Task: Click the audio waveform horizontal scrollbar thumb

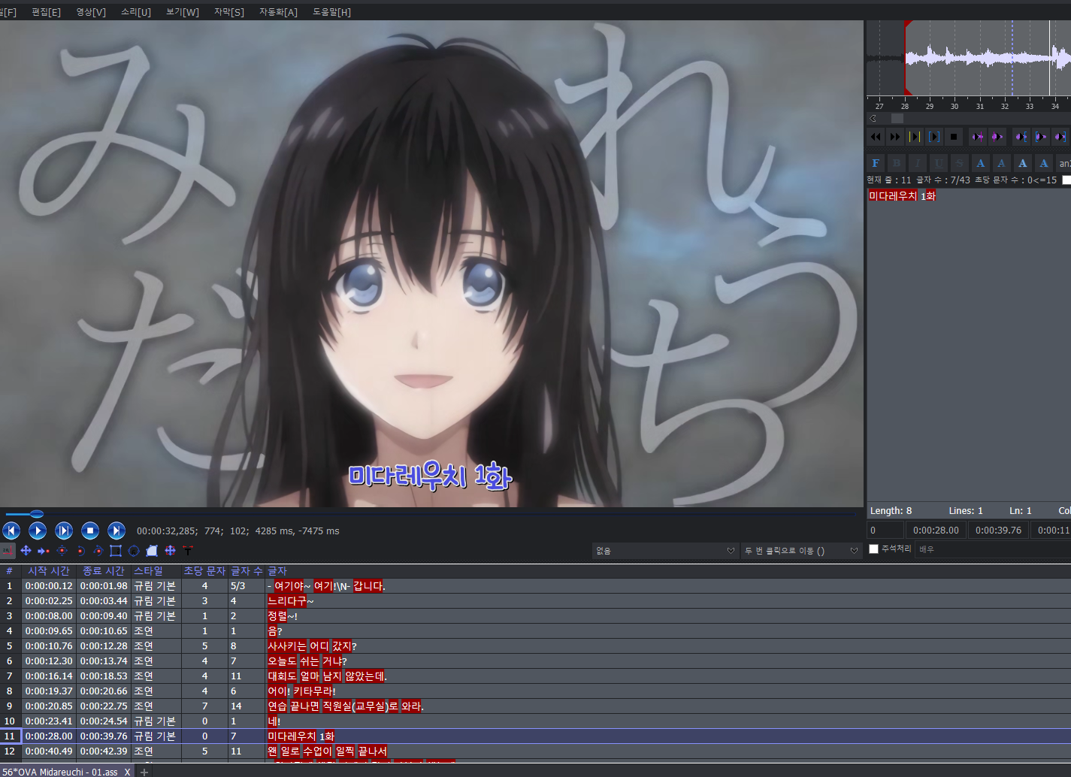Action: (897, 118)
